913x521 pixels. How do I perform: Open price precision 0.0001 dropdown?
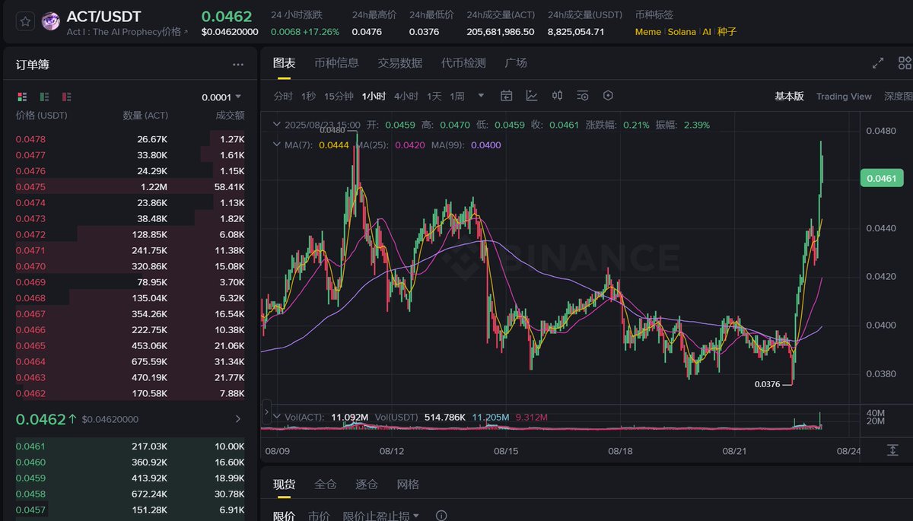pyautogui.click(x=221, y=97)
